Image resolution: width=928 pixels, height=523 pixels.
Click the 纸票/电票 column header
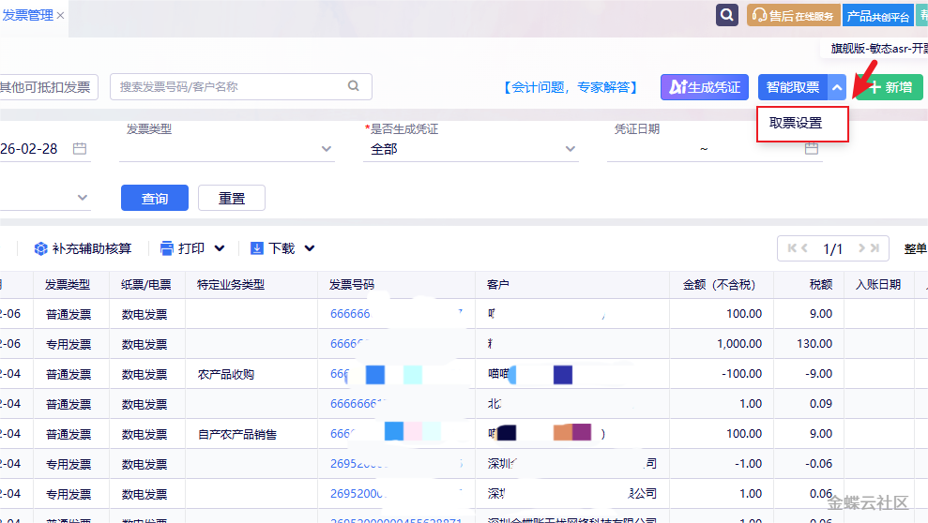(146, 285)
